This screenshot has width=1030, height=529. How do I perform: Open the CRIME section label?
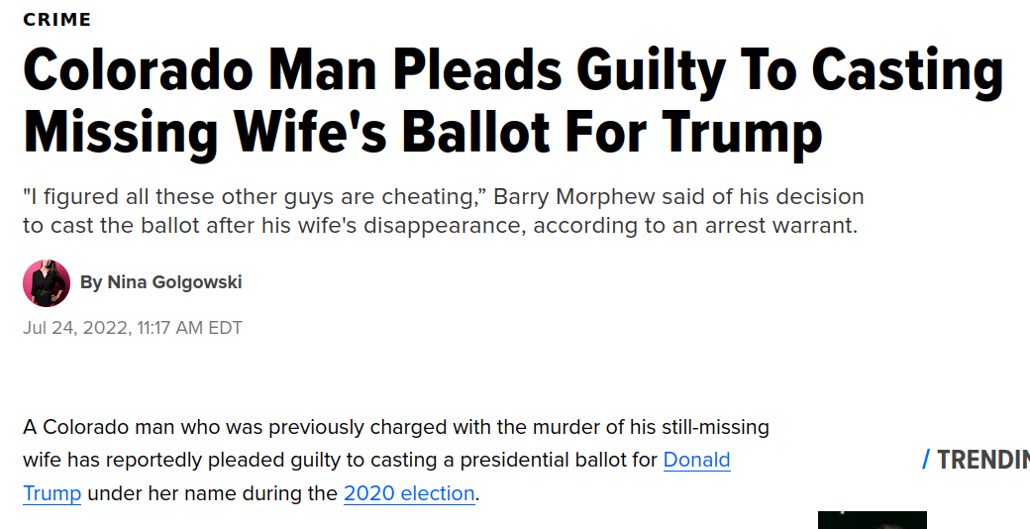pyautogui.click(x=57, y=20)
